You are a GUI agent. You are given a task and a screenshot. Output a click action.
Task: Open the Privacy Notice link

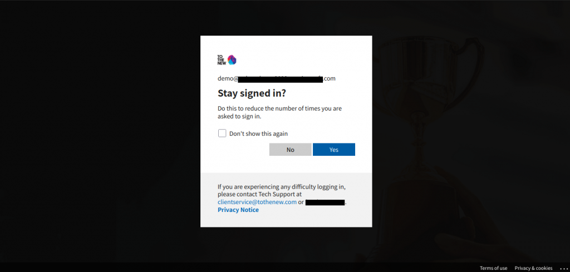click(x=238, y=210)
